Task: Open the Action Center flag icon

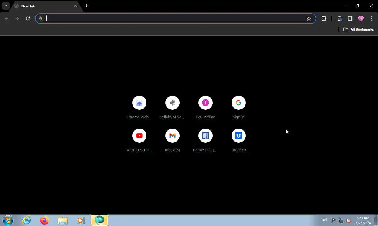Action: tap(334, 220)
